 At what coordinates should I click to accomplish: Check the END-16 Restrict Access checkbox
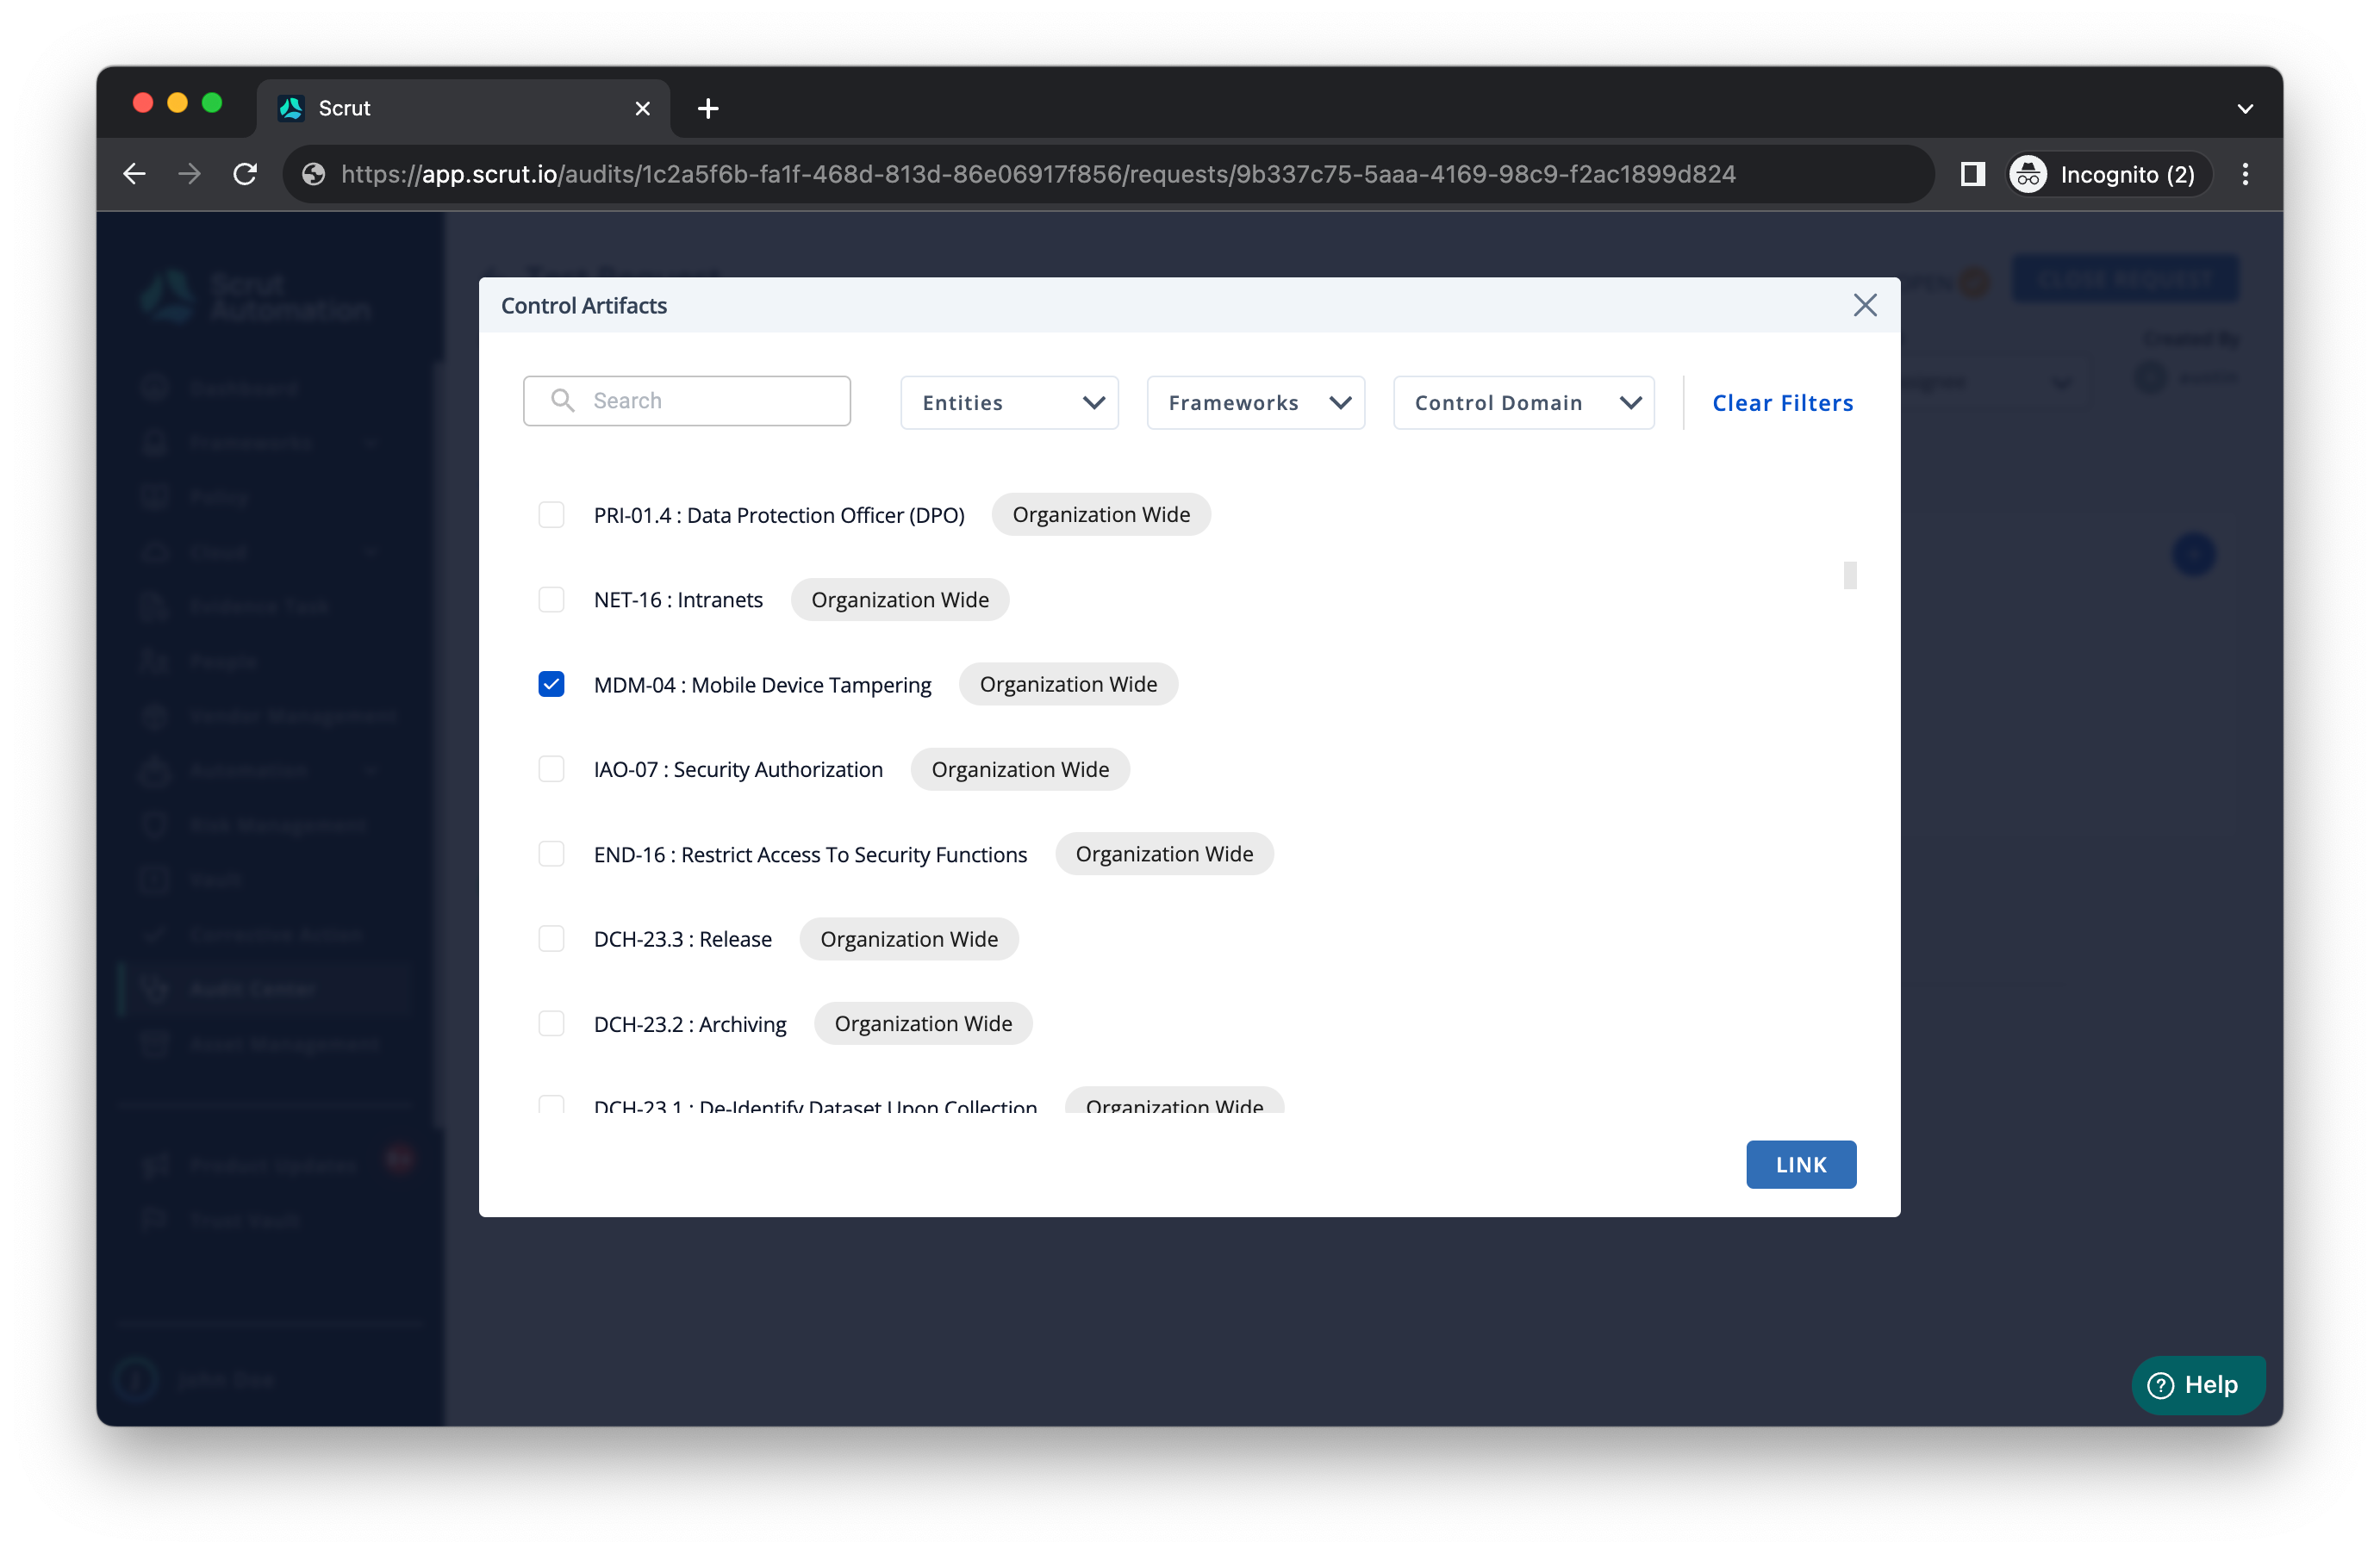551,854
